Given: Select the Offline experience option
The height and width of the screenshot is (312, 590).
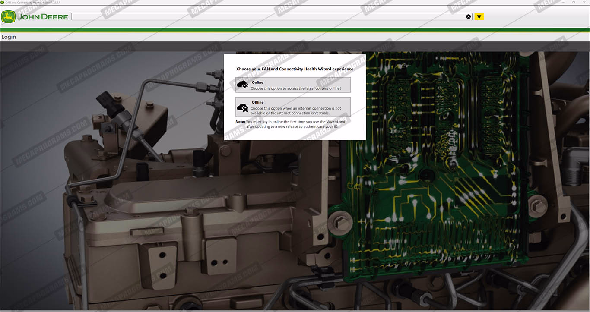Looking at the screenshot, I should coord(293,107).
